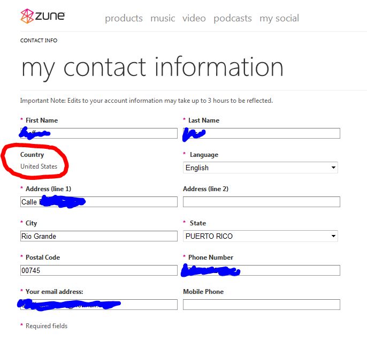Screen dimensions: 367x341
Task: Focus the First Name field
Action: [99, 133]
